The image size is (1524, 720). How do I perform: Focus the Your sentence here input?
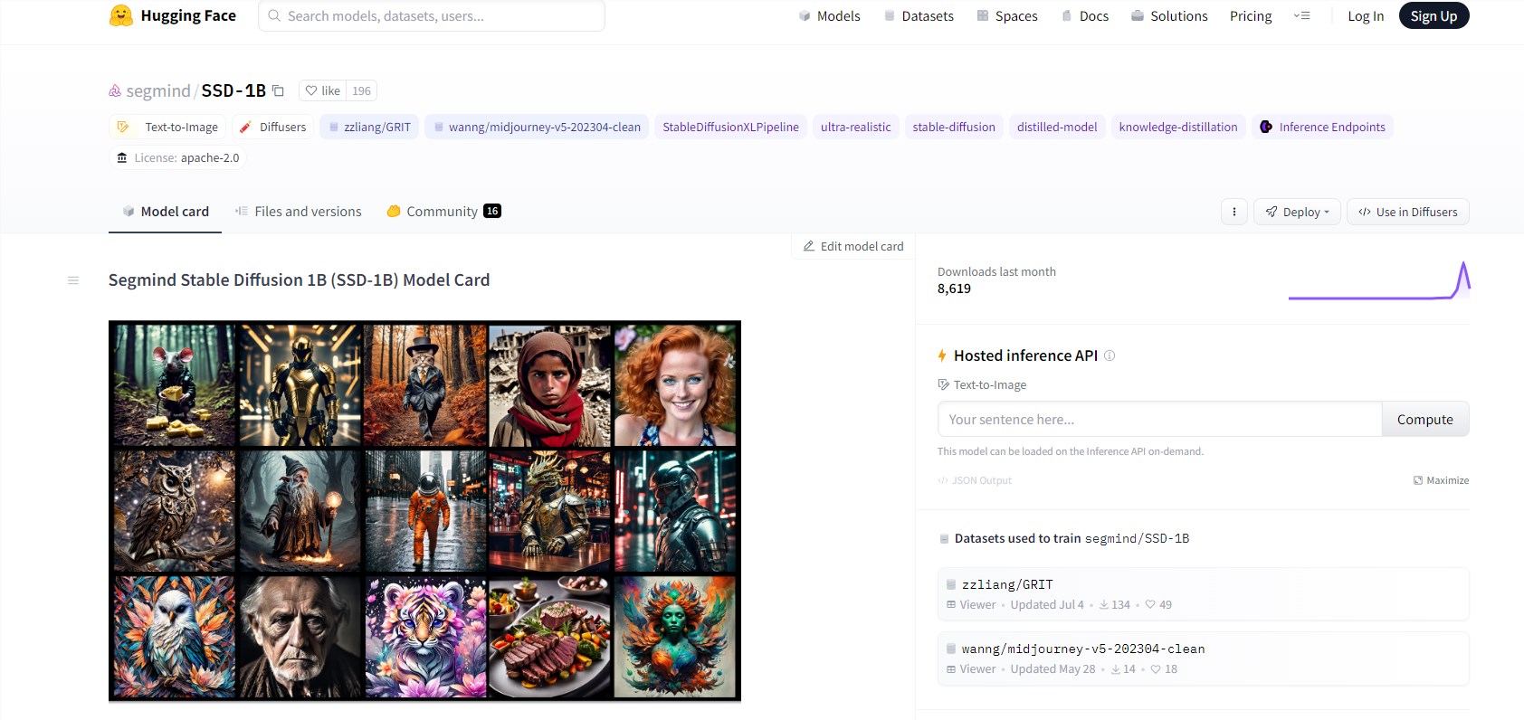pos(1160,419)
